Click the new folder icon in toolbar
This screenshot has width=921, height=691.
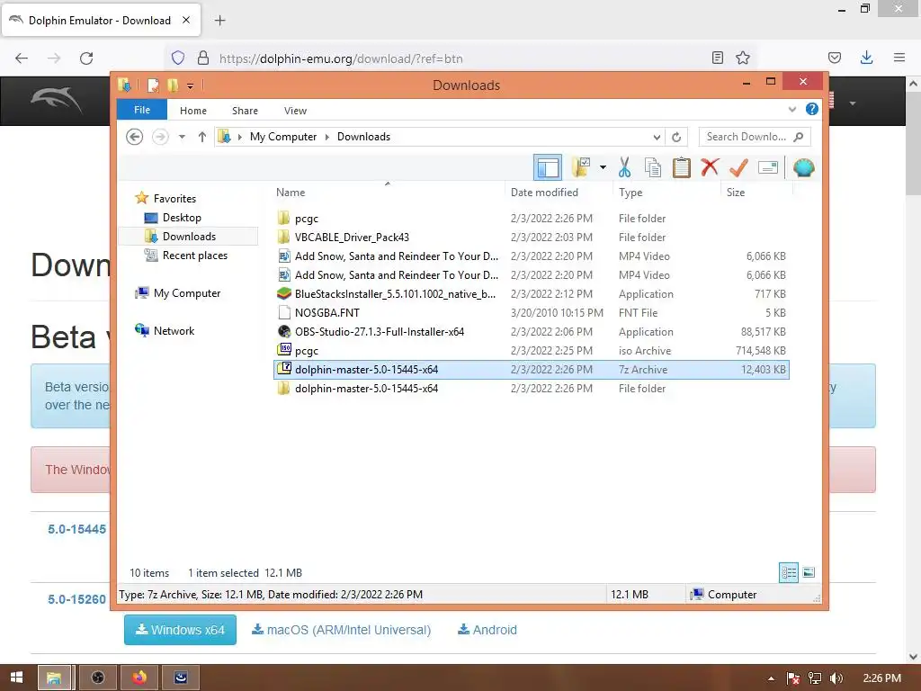pos(581,167)
